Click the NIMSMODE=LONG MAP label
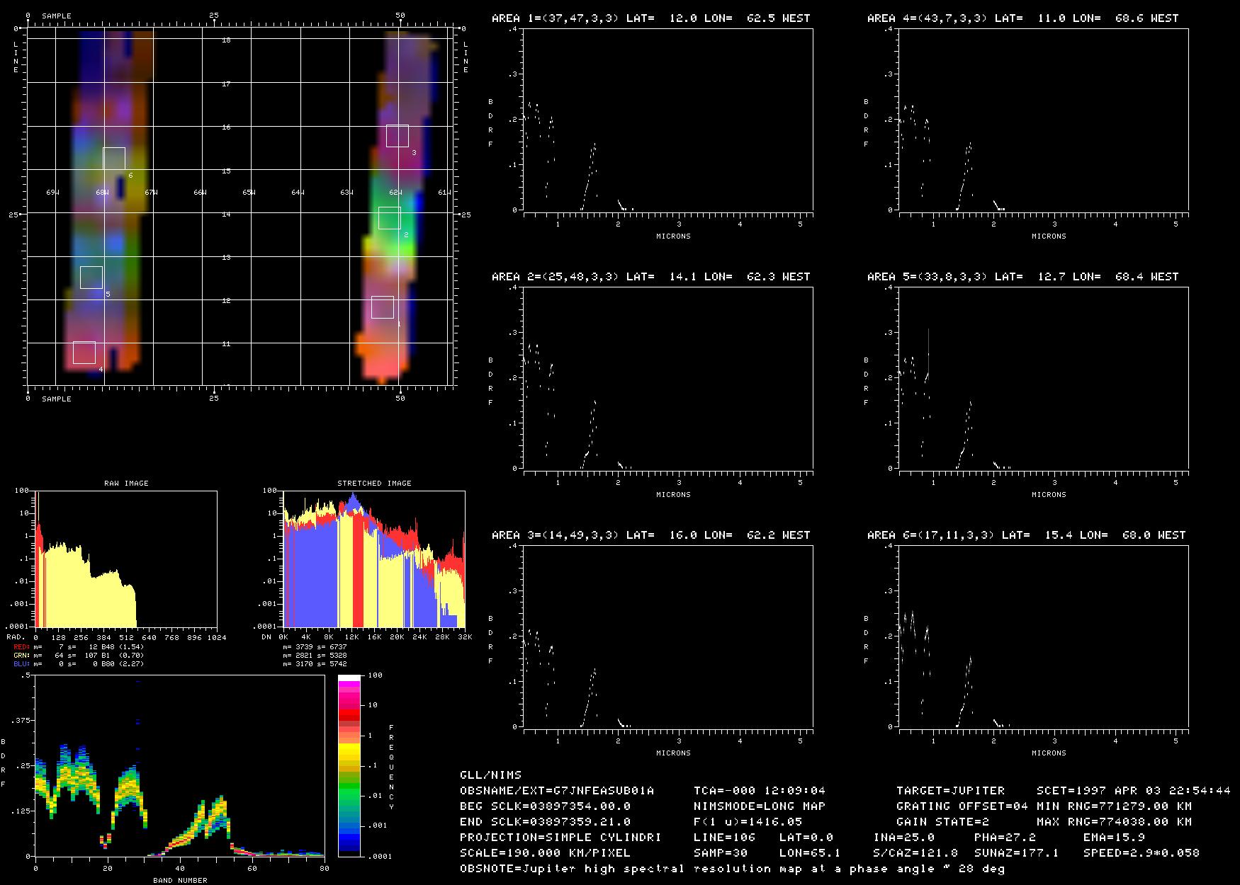 pyautogui.click(x=760, y=806)
